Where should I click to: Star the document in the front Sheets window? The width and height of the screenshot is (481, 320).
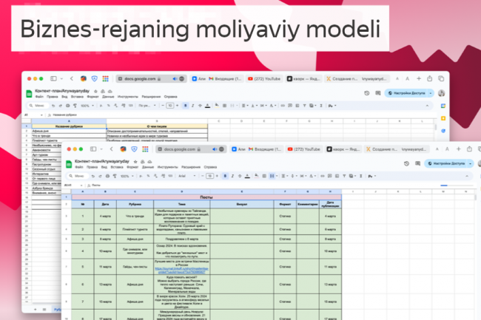[135, 161]
